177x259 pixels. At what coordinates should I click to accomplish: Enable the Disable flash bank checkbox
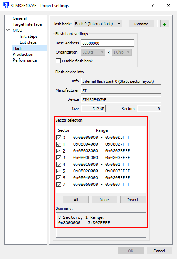click(x=58, y=61)
